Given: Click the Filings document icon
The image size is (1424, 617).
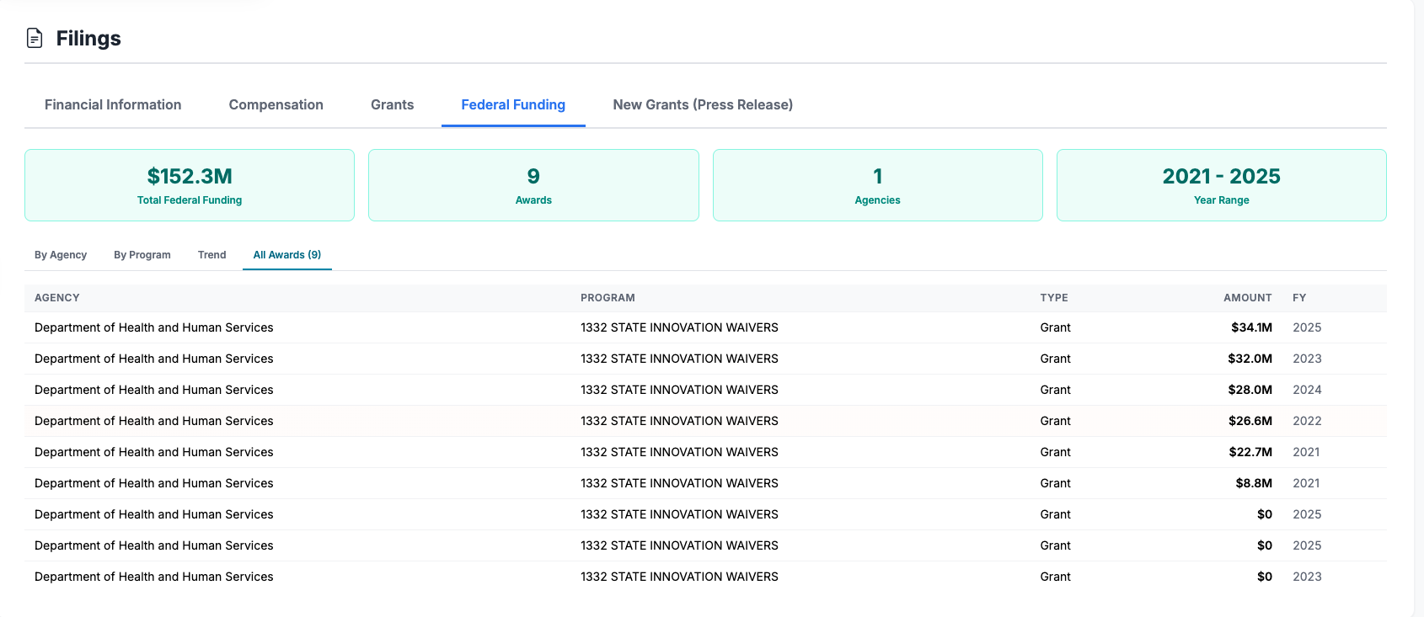Looking at the screenshot, I should pyautogui.click(x=35, y=38).
